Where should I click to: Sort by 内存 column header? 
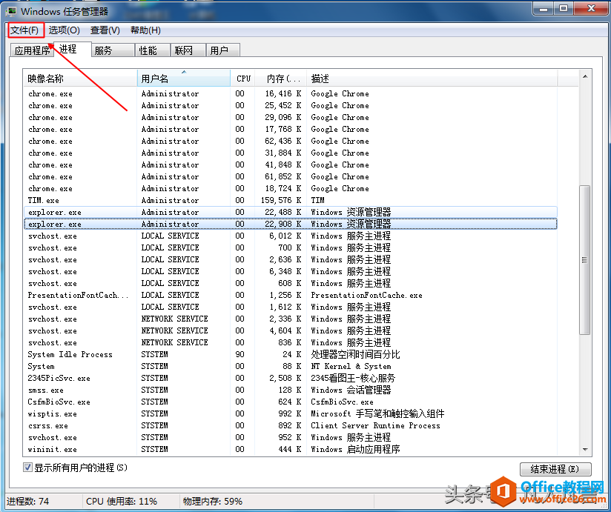[x=281, y=79]
